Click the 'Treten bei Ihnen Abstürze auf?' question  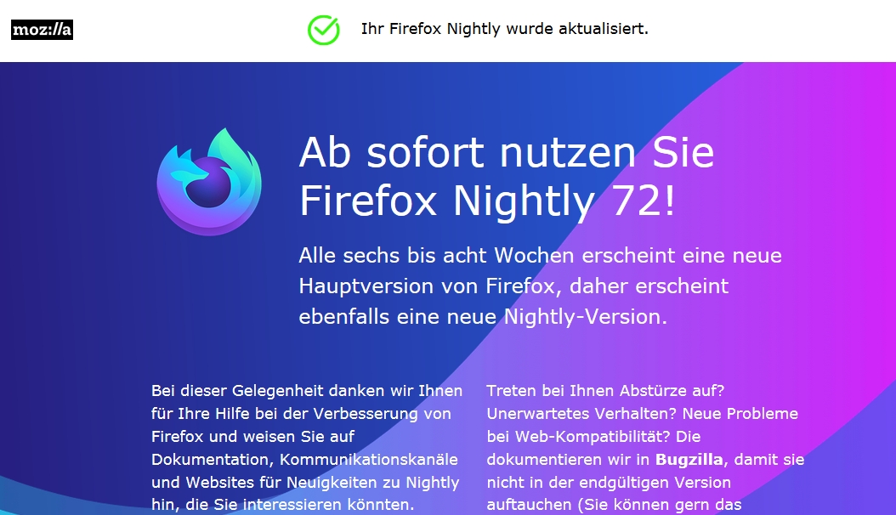click(605, 391)
